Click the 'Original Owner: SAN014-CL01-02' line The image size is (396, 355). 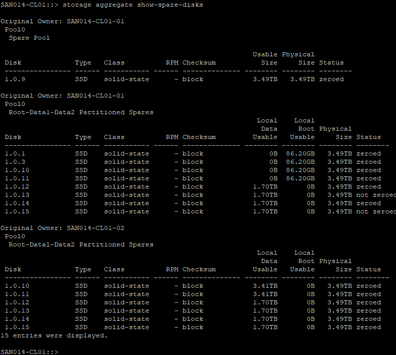[x=63, y=228]
